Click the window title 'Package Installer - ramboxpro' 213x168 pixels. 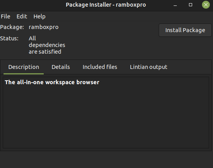tap(106, 5)
